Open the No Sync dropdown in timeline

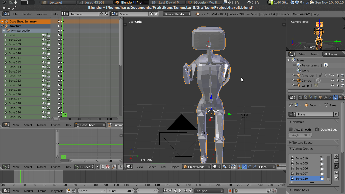209,191
